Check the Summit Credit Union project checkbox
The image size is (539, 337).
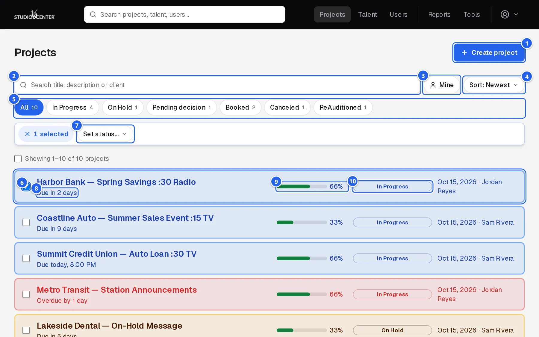(26, 258)
